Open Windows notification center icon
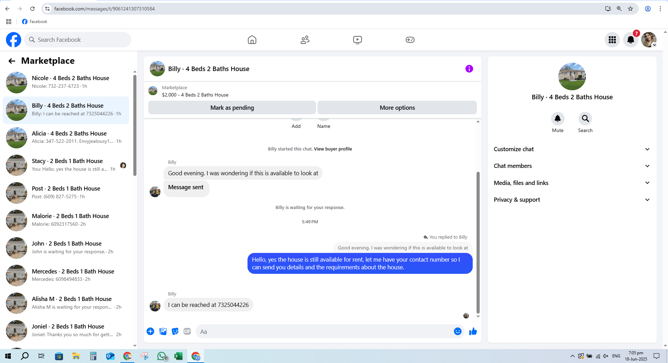Screen dimensions: 668x363 tap(657, 356)
